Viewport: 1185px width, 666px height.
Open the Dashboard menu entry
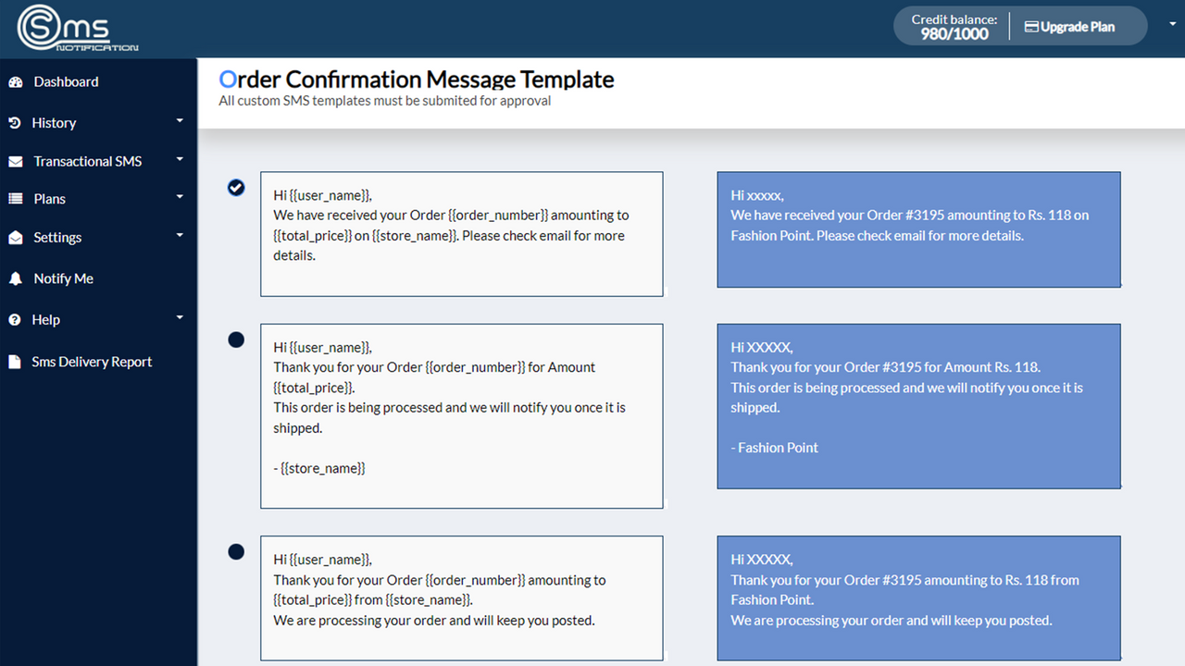pyautogui.click(x=65, y=81)
